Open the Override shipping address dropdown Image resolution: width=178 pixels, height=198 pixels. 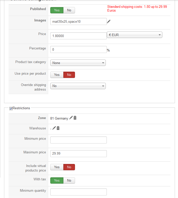pos(78,86)
